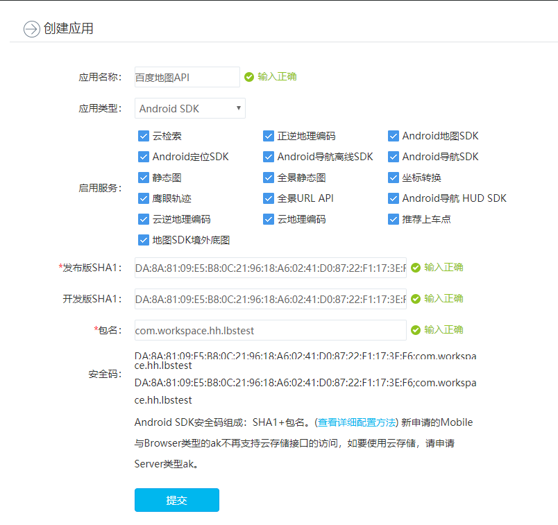Toggle 地图SDK境外底图 checkbox
The width and height of the screenshot is (558, 525).
pos(144,240)
